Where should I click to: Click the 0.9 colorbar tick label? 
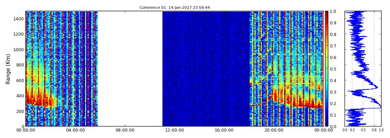point(334,23)
